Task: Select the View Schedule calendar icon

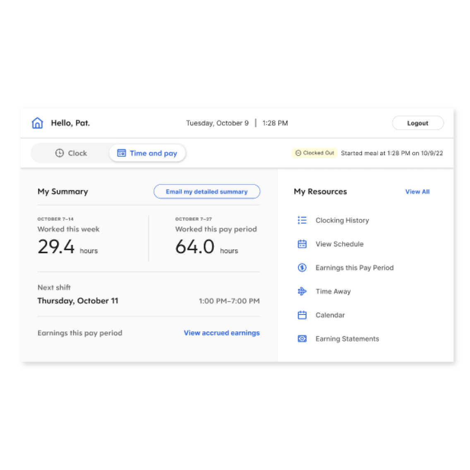Action: coord(302,244)
